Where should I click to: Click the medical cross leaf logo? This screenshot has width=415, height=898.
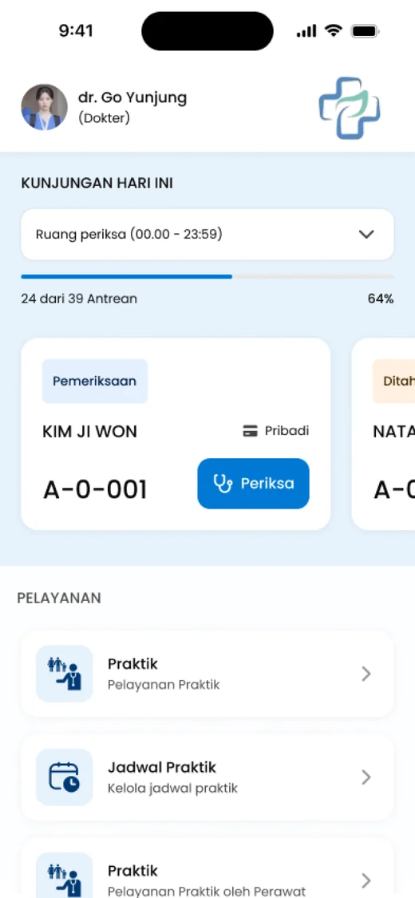(350, 109)
